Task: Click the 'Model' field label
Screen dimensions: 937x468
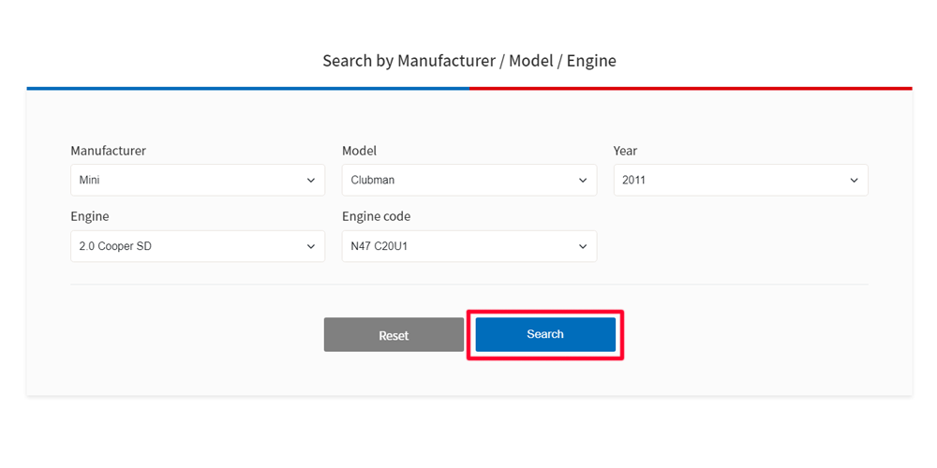Action: [359, 151]
